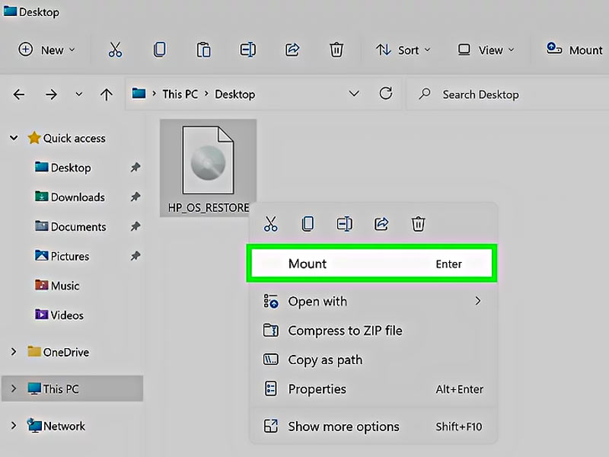
Task: Expand the OneDrive tree node
Action: (x=14, y=352)
